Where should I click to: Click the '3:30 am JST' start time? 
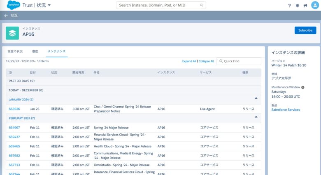(81, 109)
